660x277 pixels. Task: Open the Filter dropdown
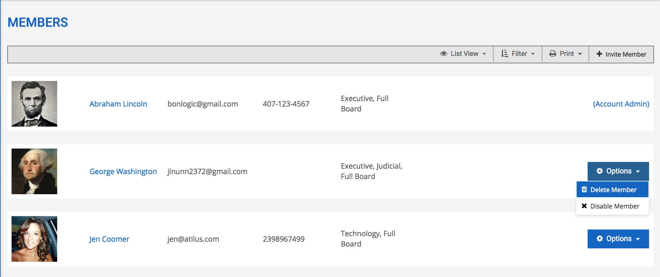518,54
